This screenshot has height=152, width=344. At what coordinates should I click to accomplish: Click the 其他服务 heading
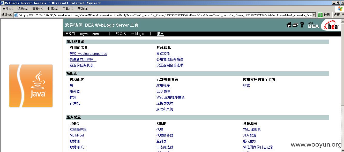(250, 123)
